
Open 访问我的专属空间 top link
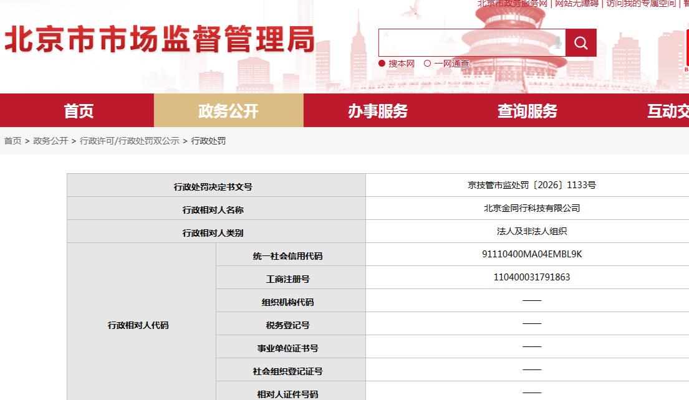(641, 4)
